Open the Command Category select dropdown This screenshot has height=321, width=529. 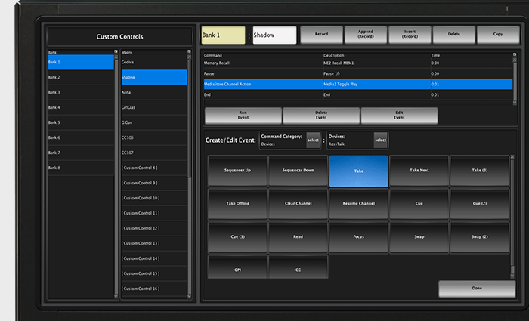coord(313,140)
